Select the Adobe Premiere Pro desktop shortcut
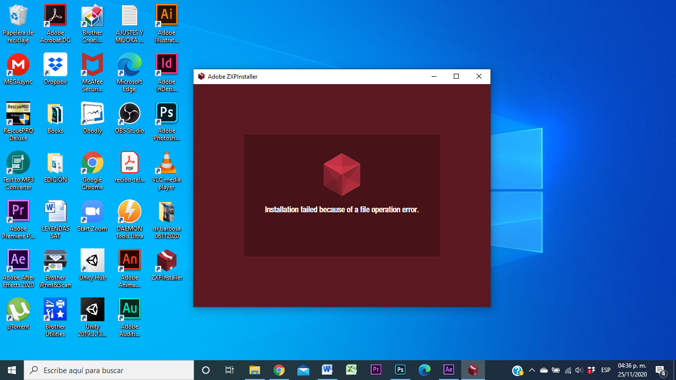The width and height of the screenshot is (676, 380). [18, 219]
